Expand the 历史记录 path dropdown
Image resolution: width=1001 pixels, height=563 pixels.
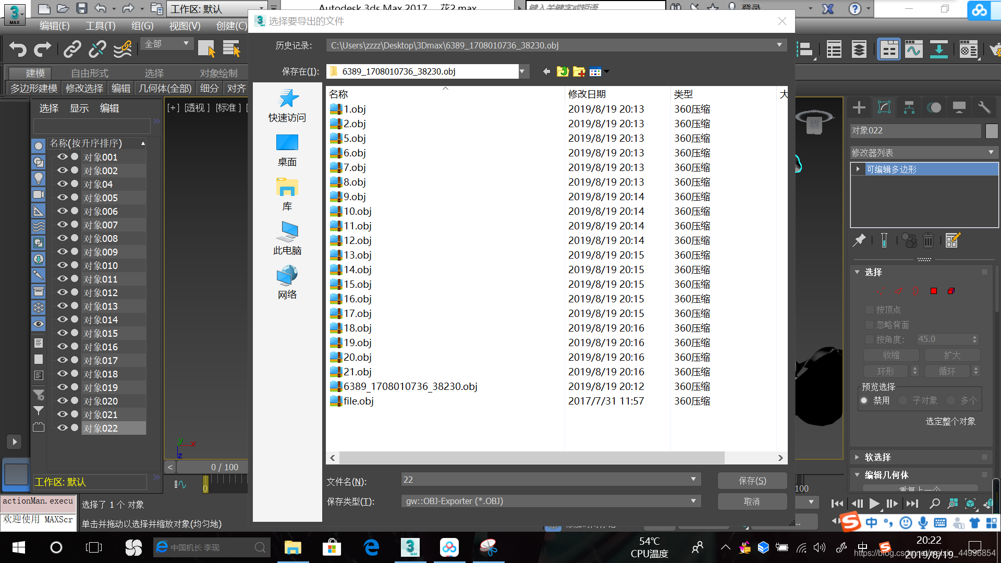[779, 45]
